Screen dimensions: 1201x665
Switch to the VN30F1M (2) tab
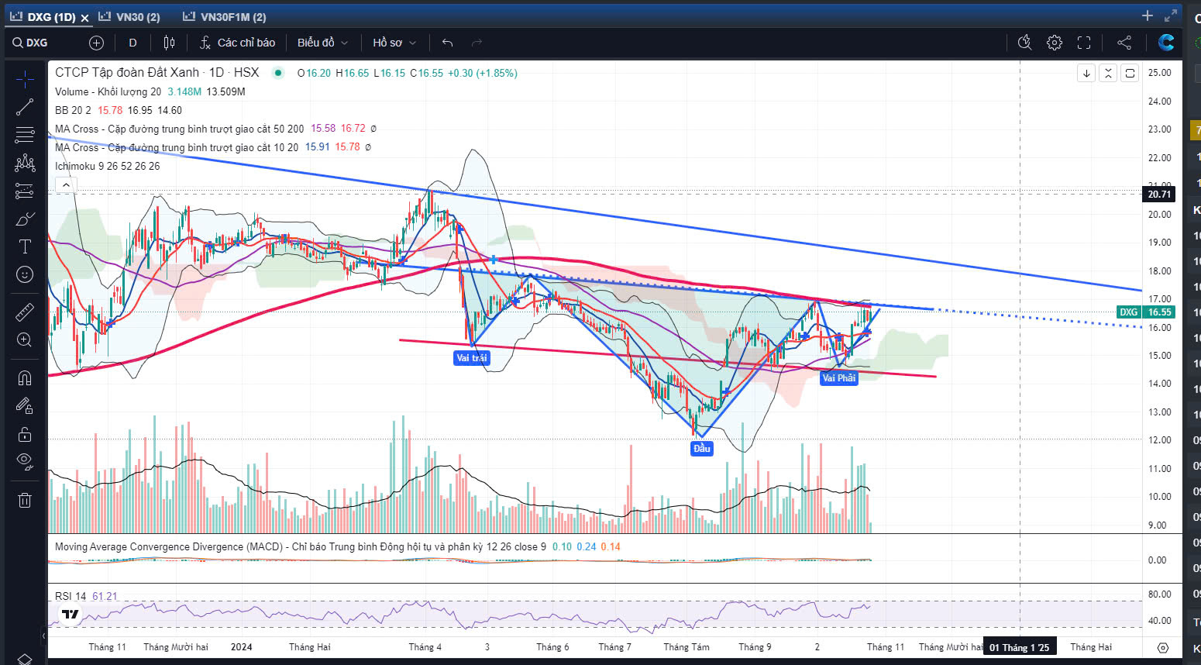pyautogui.click(x=225, y=16)
